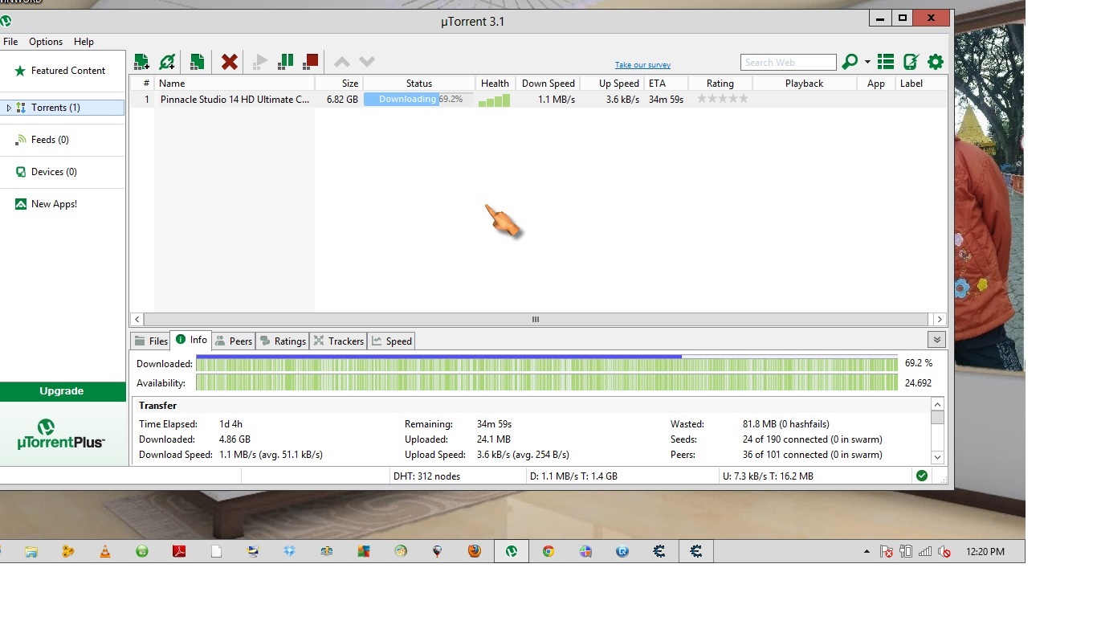Sort torrents by Name column header

(x=234, y=84)
